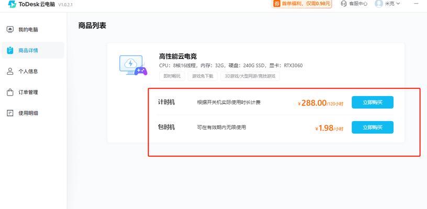Minimize the ToDesk window
This screenshot has height=209, width=427.
point(417,4)
